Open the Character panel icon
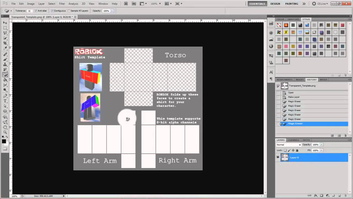The image size is (353, 199). 271,72
